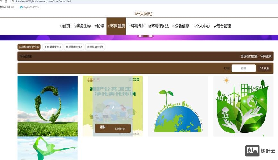This screenshot has height=160, width=278.
Task: Click the face icon beside 濒危生物
Action: click(x=75, y=26)
